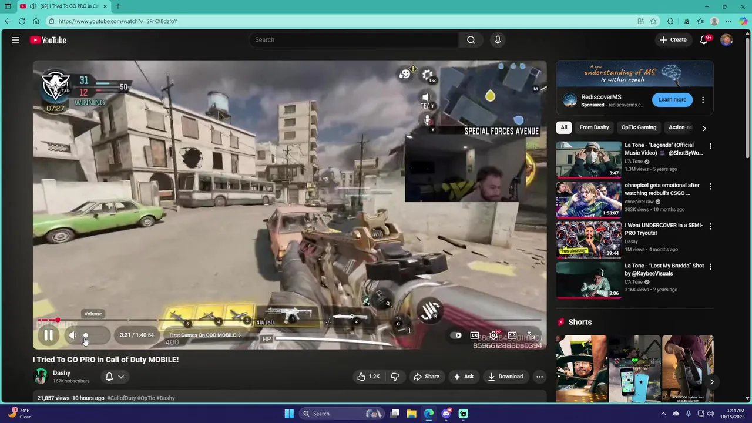Select the All filter chip
Image resolution: width=752 pixels, height=423 pixels.
pyautogui.click(x=564, y=127)
